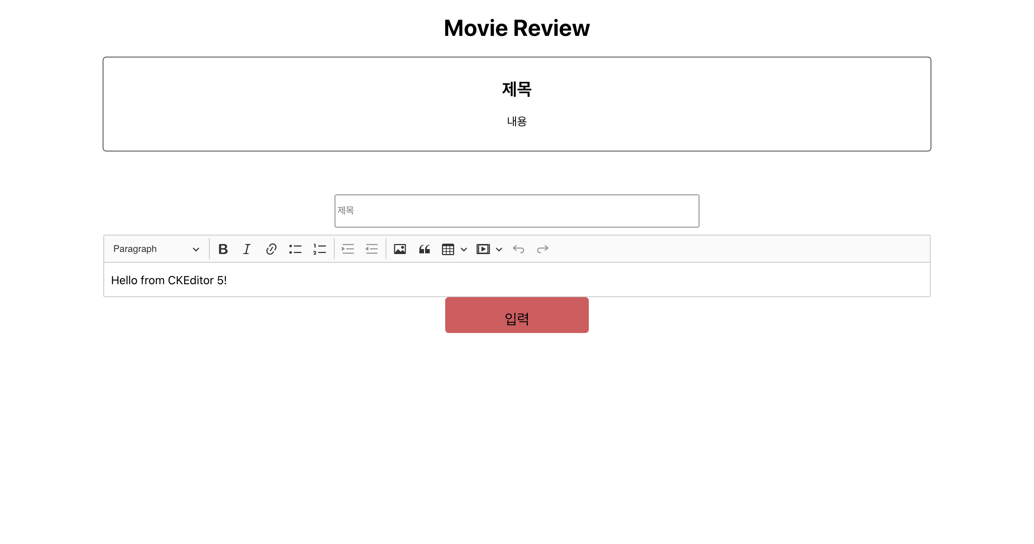Select the text Hello from CKEditor 5!
Viewport: 1034px width, 544px height.
coord(169,280)
